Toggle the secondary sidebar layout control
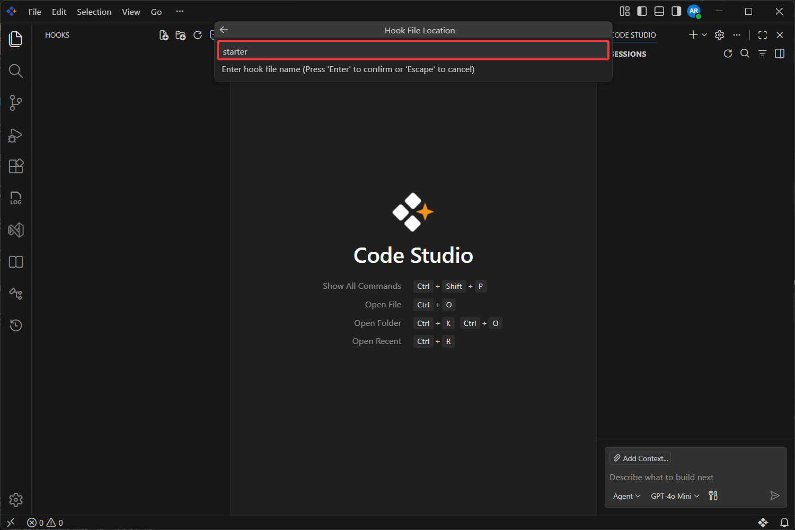The width and height of the screenshot is (795, 530). click(676, 11)
